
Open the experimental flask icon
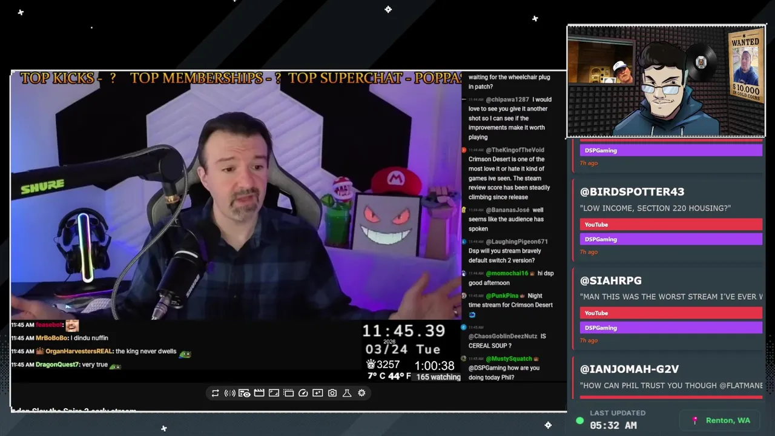coord(347,393)
